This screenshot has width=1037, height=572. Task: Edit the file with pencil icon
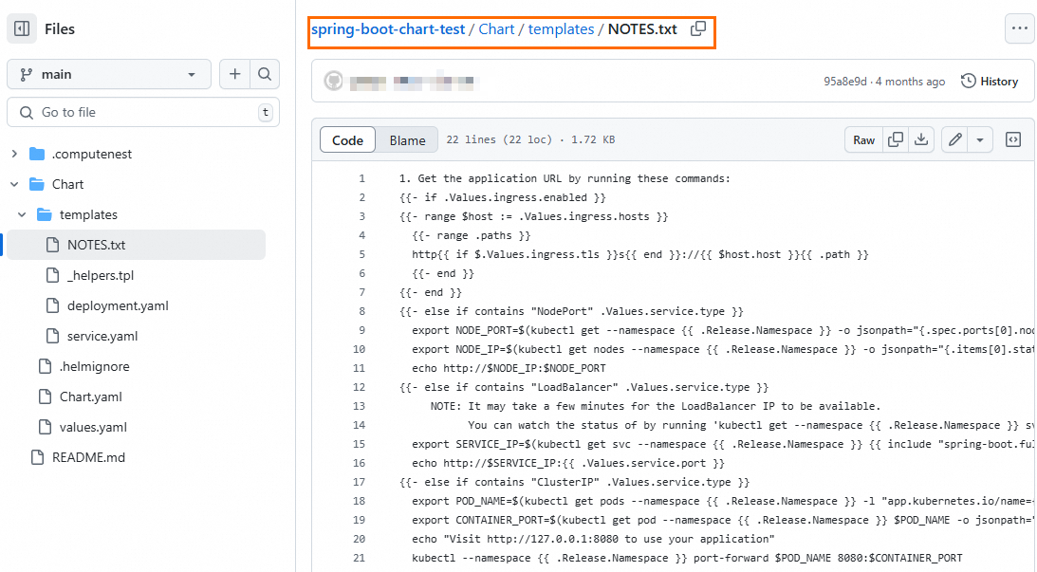tap(954, 140)
